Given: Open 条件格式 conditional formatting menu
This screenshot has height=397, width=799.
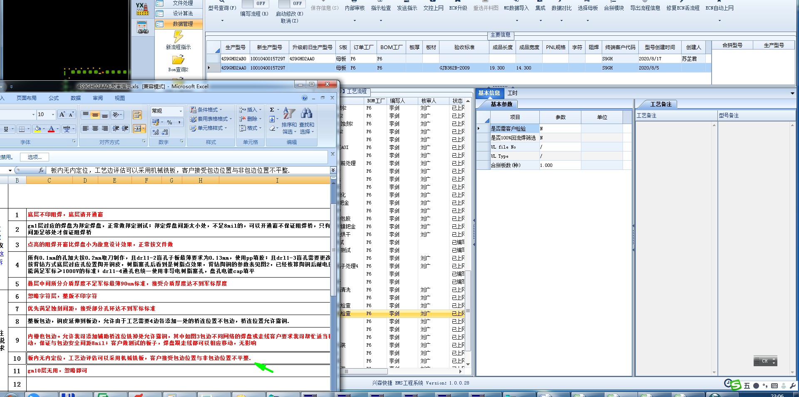Looking at the screenshot, I should click(x=206, y=110).
